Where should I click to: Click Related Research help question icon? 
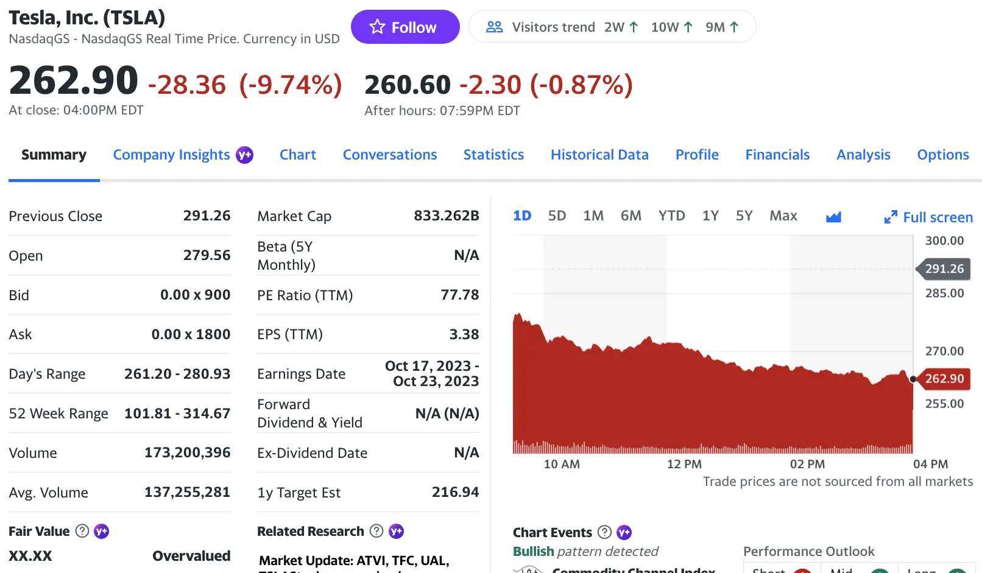(x=377, y=531)
